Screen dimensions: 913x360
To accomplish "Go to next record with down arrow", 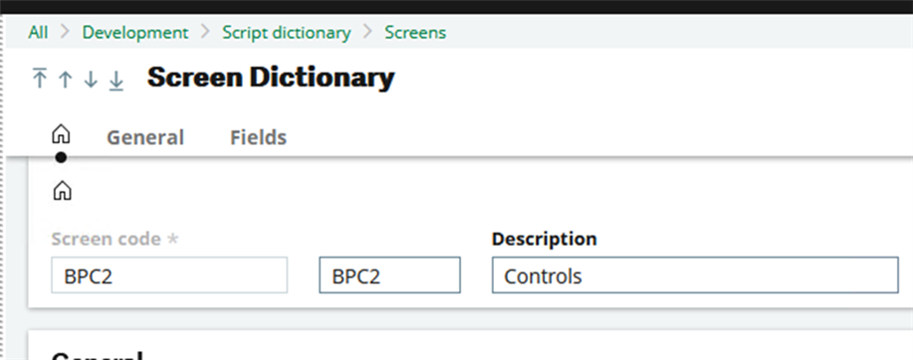I will pos(91,80).
